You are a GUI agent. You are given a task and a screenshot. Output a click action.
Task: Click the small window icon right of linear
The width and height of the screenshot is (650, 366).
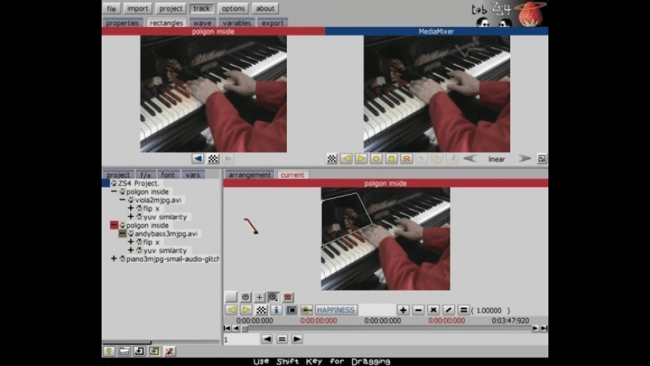[x=542, y=158]
